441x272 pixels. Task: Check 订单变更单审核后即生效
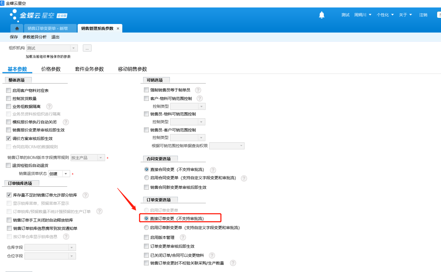[x=146, y=246]
